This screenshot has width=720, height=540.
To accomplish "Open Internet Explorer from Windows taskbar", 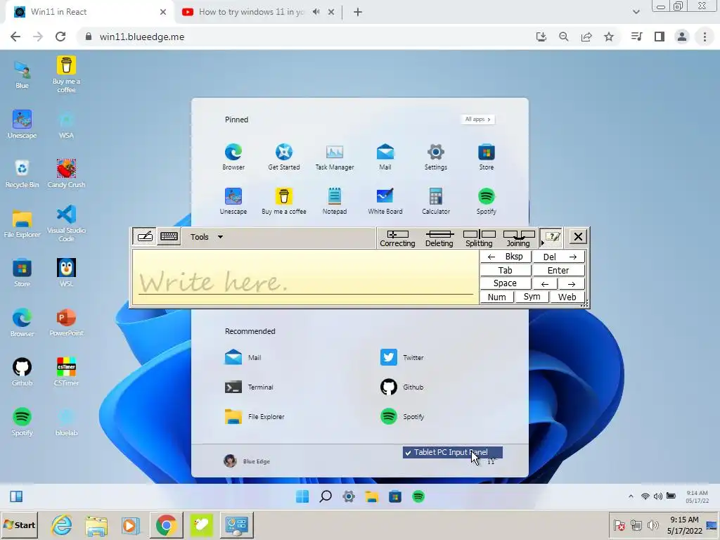I will pos(62,525).
